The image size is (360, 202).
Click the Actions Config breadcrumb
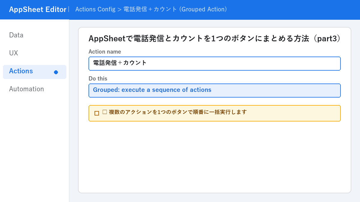95,9
